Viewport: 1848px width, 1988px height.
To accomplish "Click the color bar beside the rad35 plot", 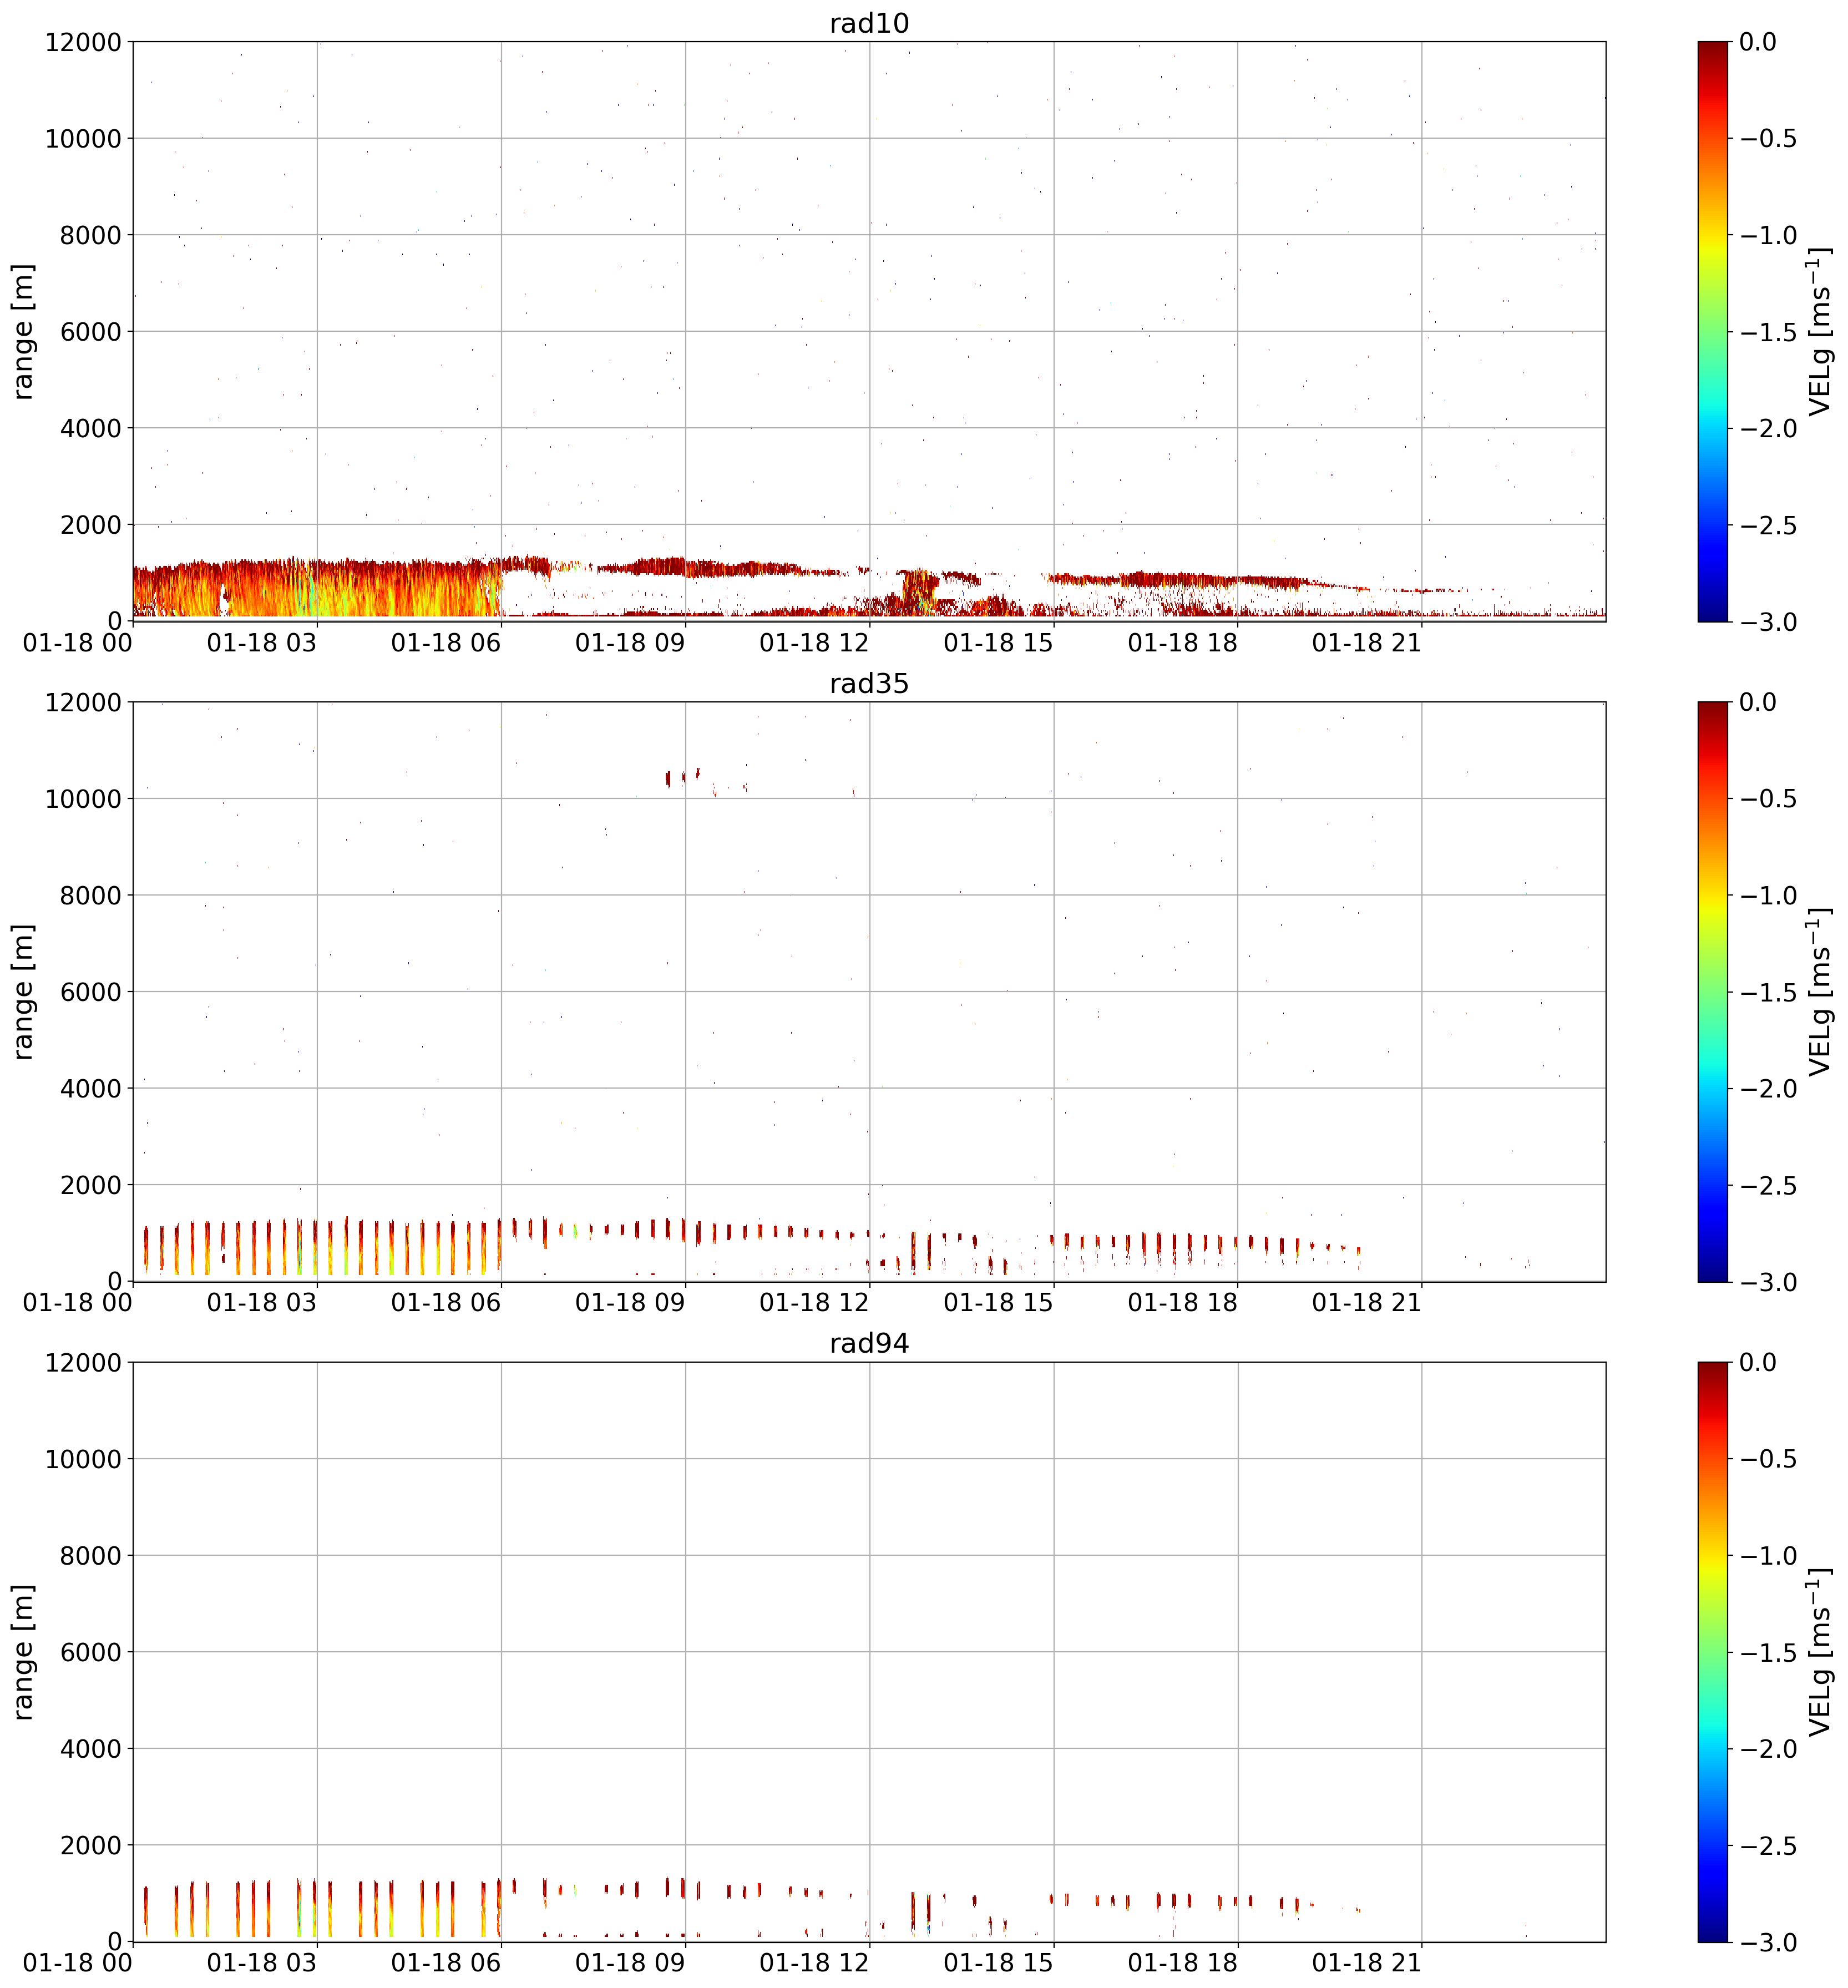I will [1712, 992].
